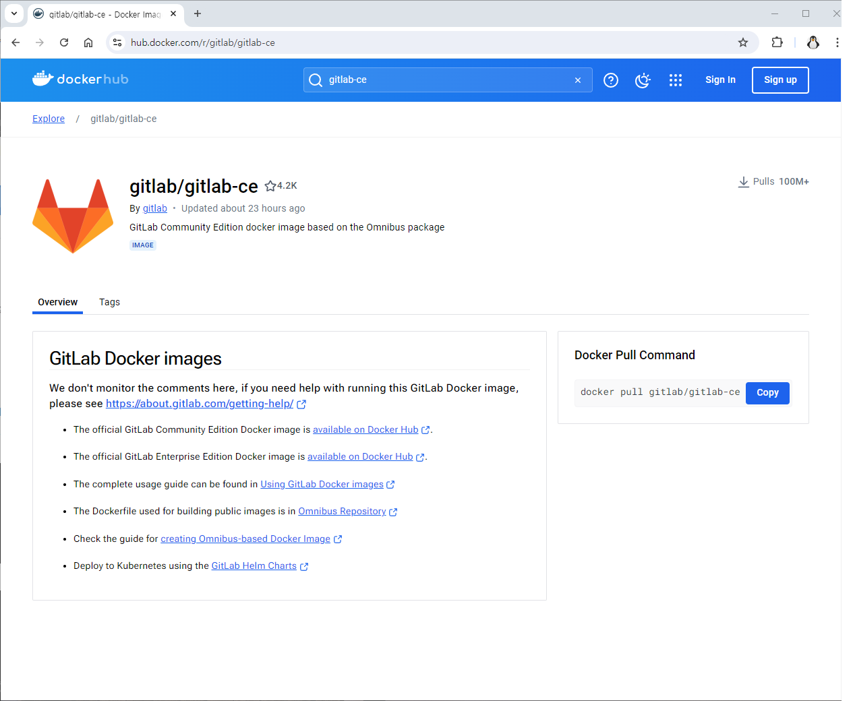The height and width of the screenshot is (701, 853).
Task: Click the Docker Hub logo
Action: click(80, 80)
